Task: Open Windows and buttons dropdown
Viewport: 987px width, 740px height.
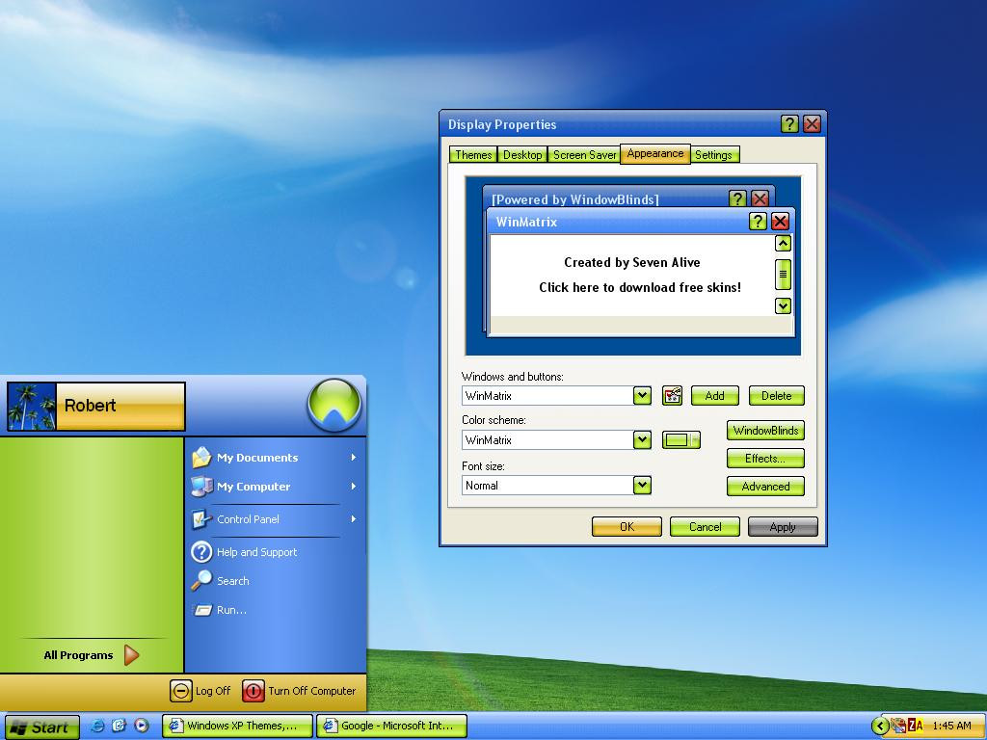Action: 642,396
